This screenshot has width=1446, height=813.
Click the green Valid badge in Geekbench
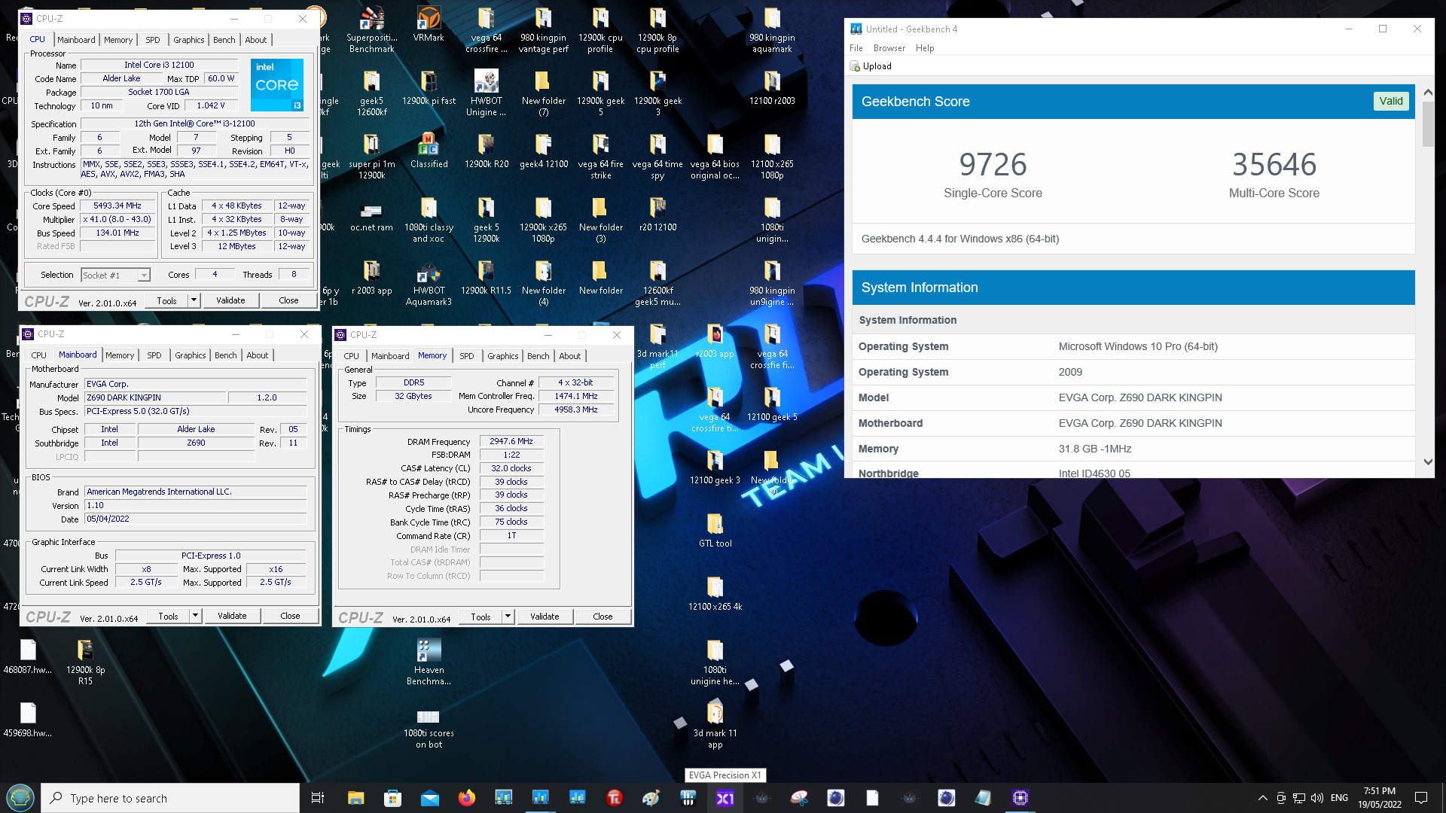(x=1391, y=101)
